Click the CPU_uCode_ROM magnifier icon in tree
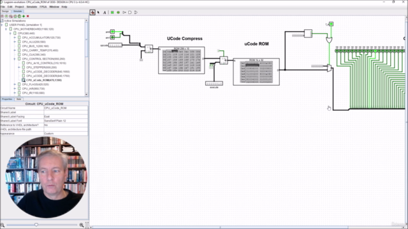This screenshot has width=408, height=229. tap(24, 80)
